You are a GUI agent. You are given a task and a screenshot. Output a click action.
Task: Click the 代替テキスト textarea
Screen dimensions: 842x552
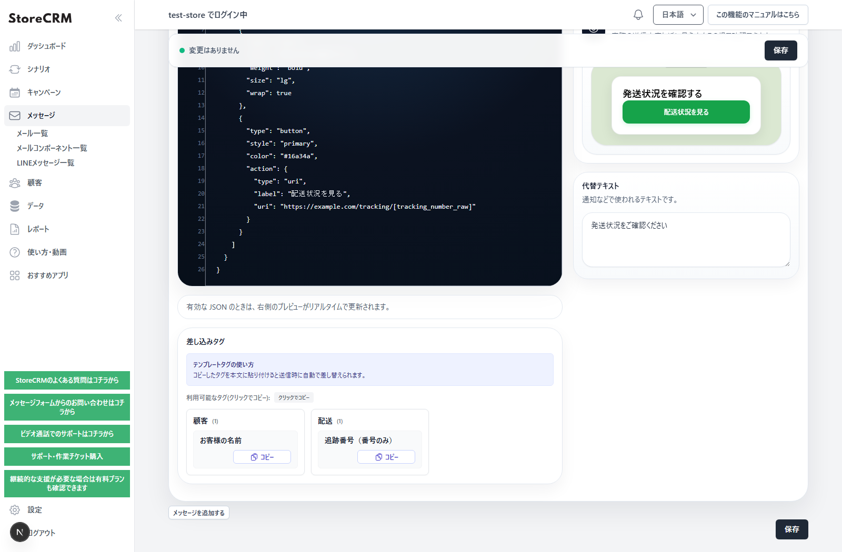686,240
